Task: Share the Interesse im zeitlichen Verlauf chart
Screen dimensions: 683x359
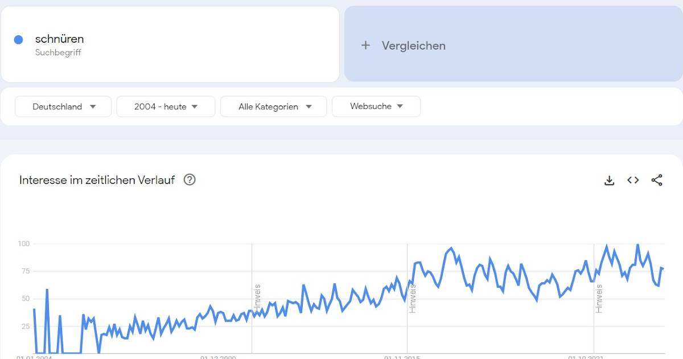Action: coord(657,180)
